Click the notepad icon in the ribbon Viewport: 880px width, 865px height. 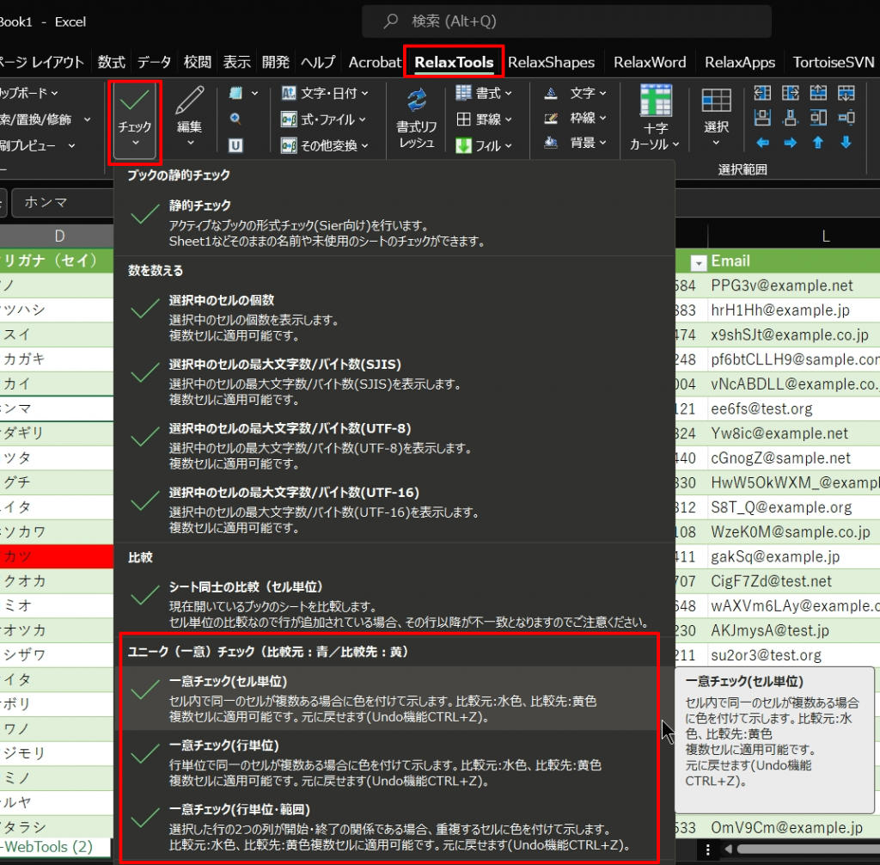click(x=236, y=93)
